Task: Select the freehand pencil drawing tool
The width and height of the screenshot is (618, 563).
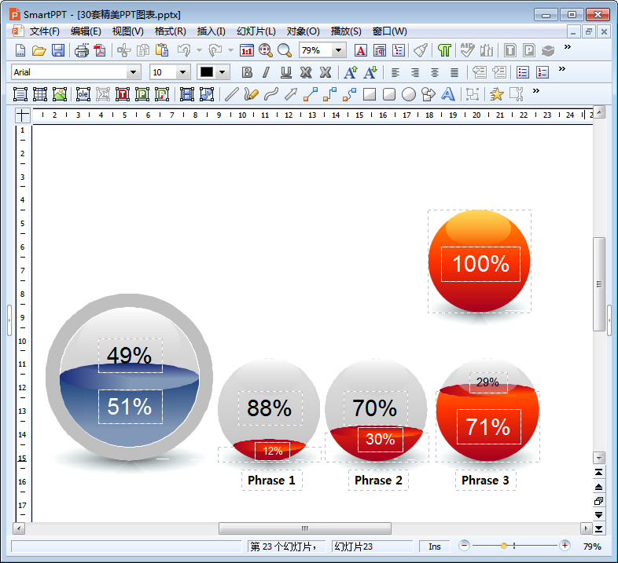Action: tap(251, 94)
